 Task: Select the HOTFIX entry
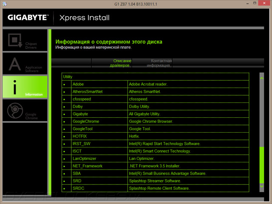pyautogui.click(x=79, y=136)
